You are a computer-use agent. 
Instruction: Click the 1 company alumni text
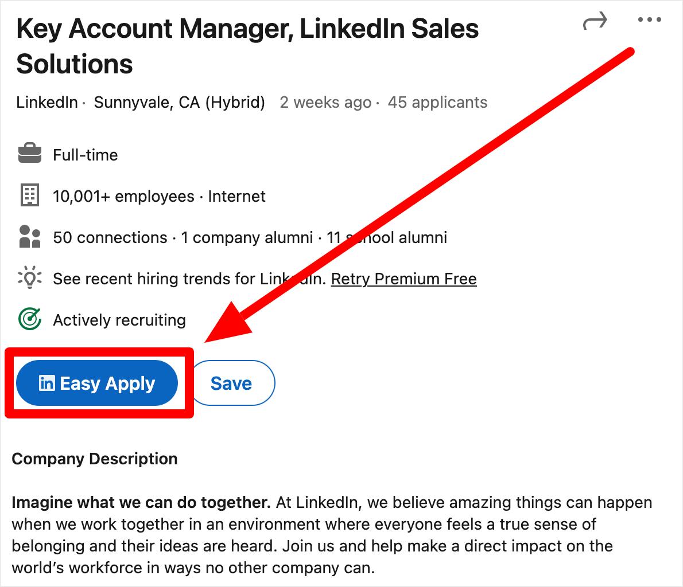click(248, 237)
